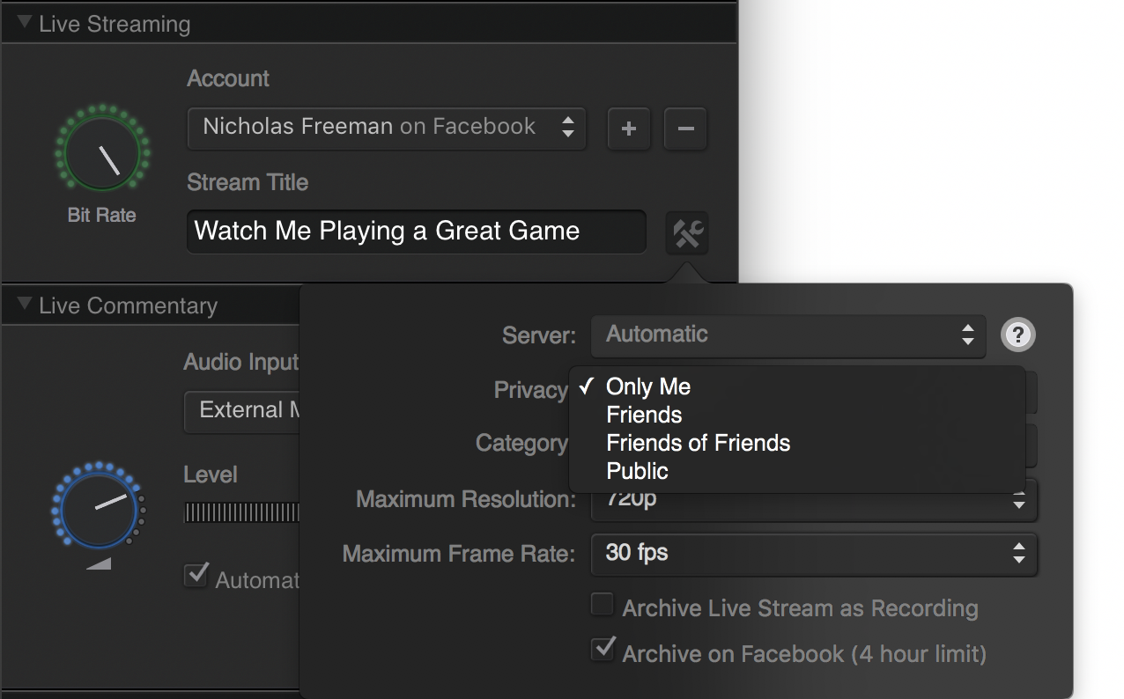Select Public from the Privacy menu
The width and height of the screenshot is (1124, 699).
click(636, 471)
